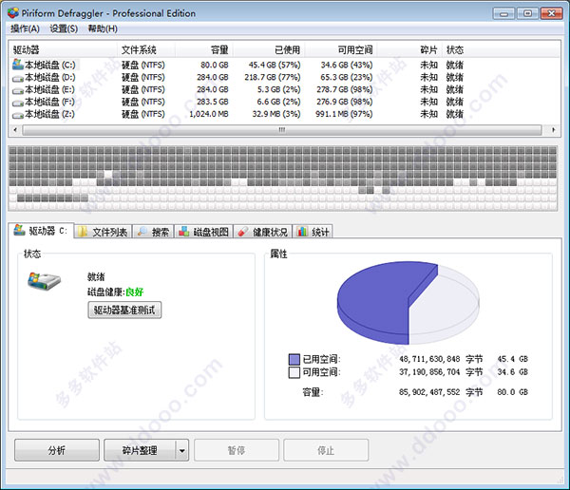Open the 操作(A) menu

coord(25,28)
